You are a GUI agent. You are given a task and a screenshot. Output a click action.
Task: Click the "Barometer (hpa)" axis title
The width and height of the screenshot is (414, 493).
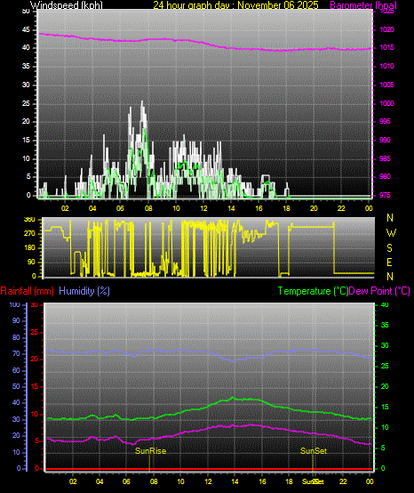click(x=363, y=5)
